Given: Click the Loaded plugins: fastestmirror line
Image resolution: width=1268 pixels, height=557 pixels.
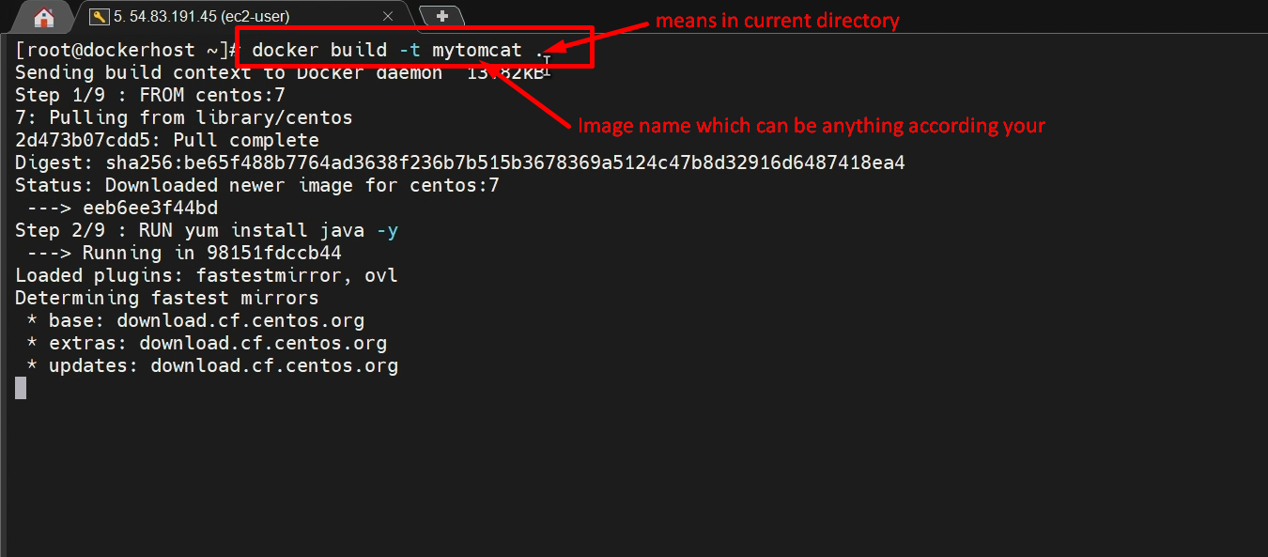Looking at the screenshot, I should (207, 275).
